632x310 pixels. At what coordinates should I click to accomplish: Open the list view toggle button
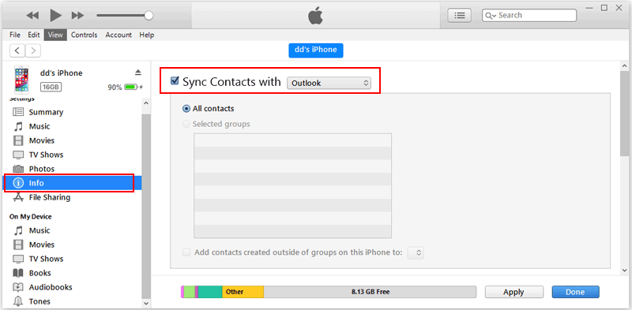460,15
